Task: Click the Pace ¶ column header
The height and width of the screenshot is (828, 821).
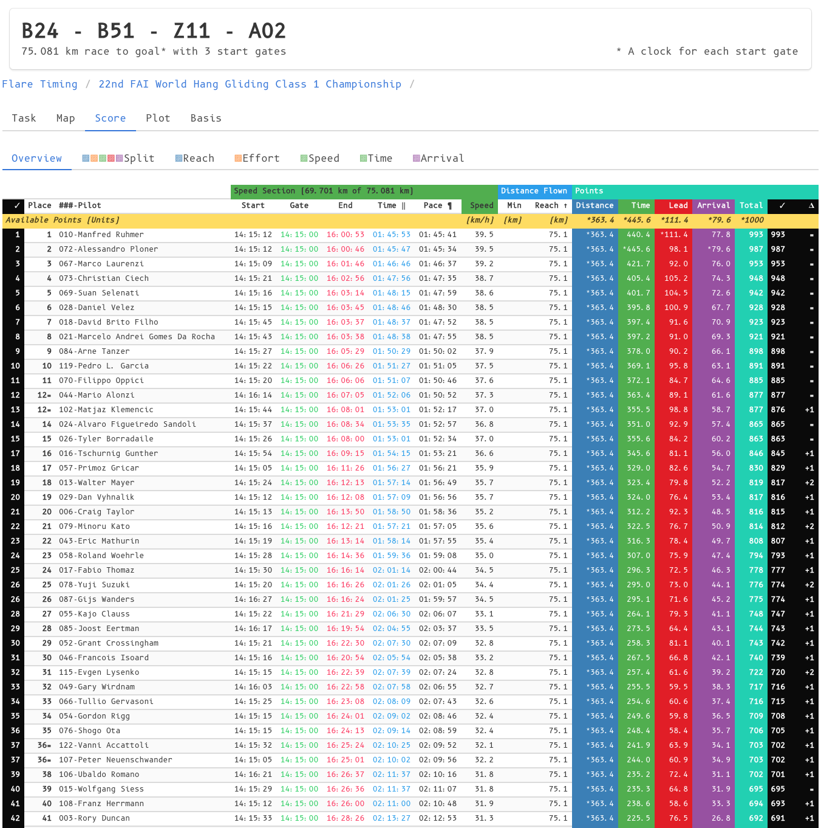Action: pos(438,205)
